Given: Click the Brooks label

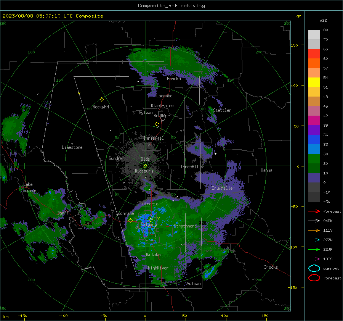Looking at the screenshot, I should point(271,267).
